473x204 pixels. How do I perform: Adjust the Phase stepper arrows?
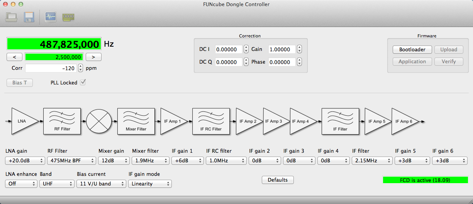(x=299, y=62)
